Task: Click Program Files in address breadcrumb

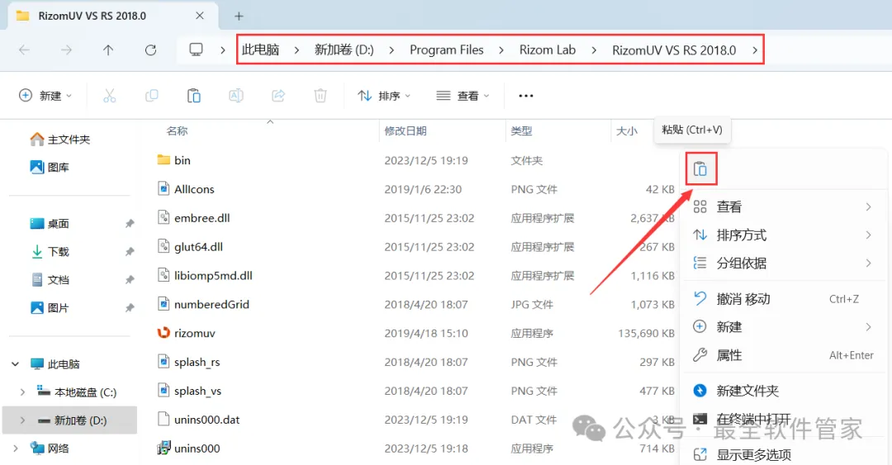Action: [447, 50]
